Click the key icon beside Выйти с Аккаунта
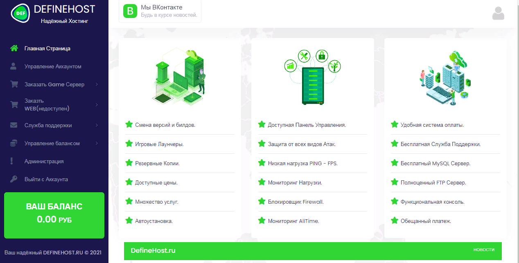 [14, 179]
